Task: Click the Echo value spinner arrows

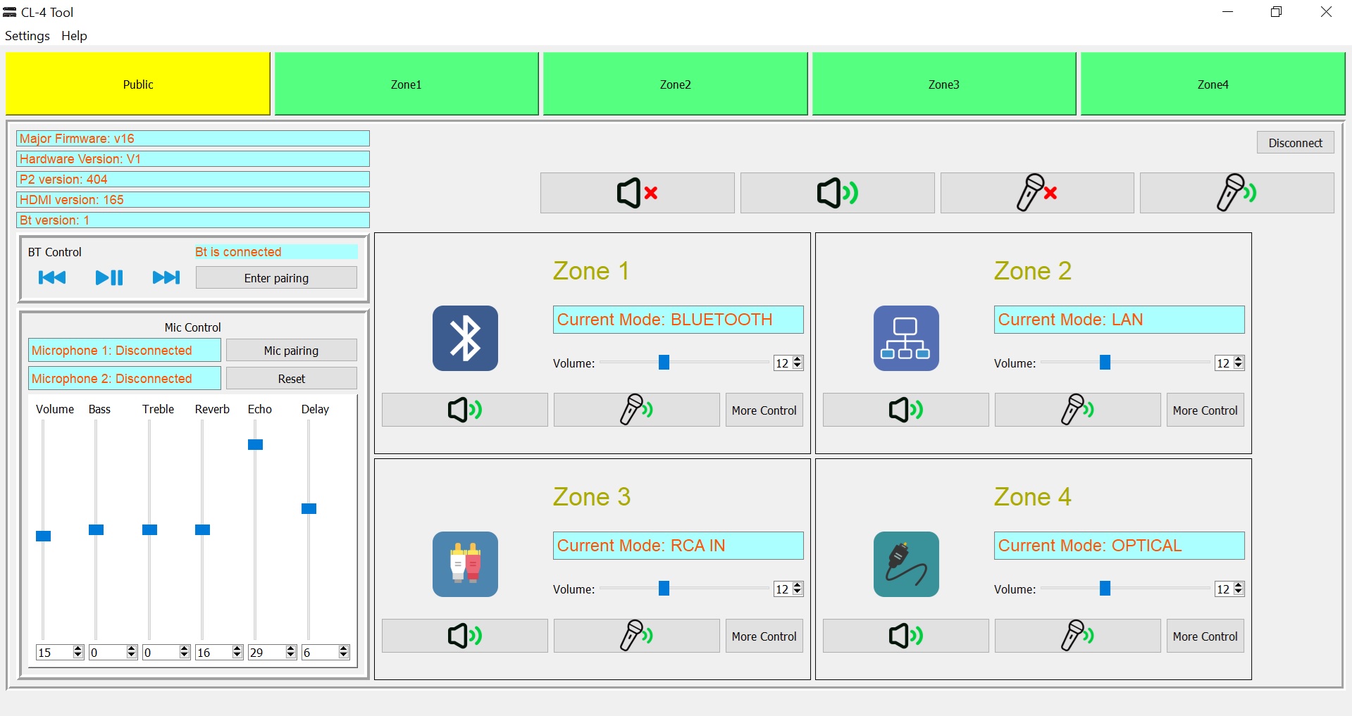Action: click(x=290, y=652)
